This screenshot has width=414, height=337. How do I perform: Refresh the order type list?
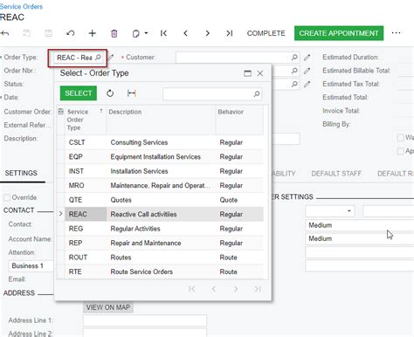(110, 93)
